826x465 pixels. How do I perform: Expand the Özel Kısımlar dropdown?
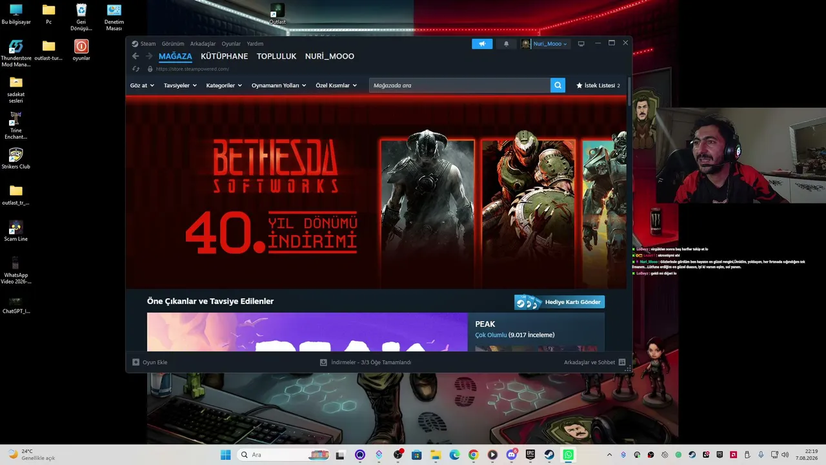[x=336, y=85]
